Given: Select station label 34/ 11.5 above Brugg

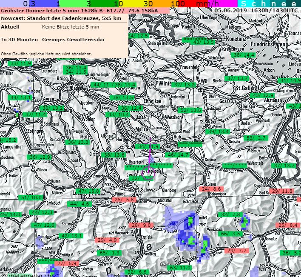Looking at the screenshot, I should point(75,72).
